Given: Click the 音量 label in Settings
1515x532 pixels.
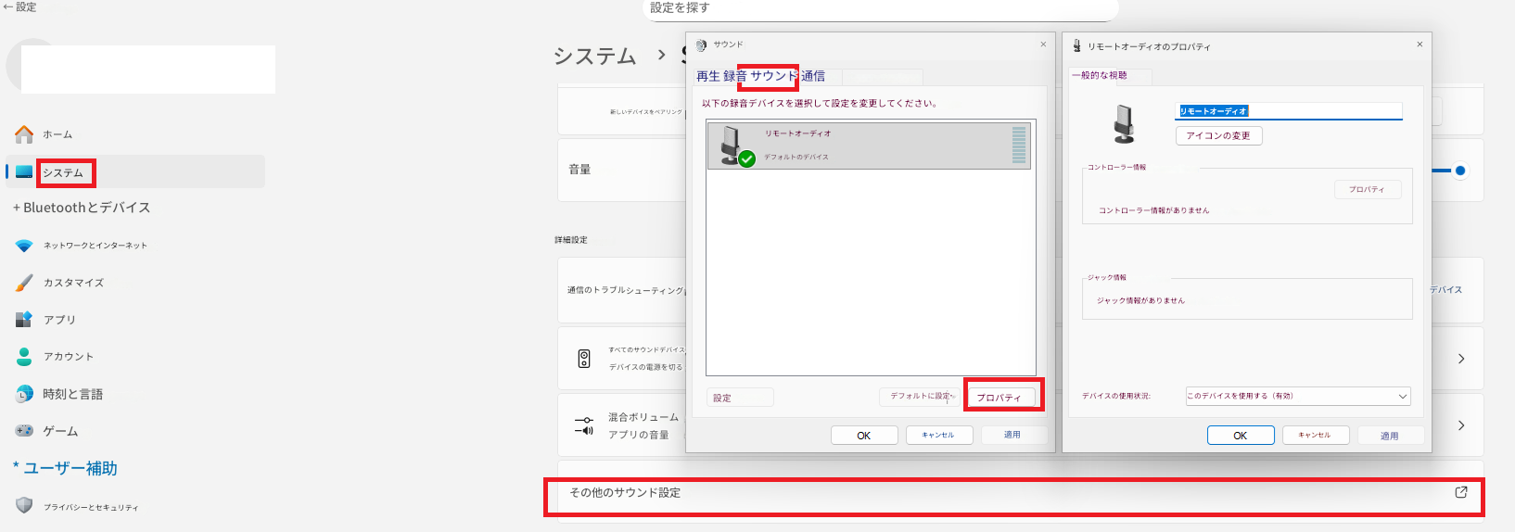Looking at the screenshot, I should click(579, 170).
